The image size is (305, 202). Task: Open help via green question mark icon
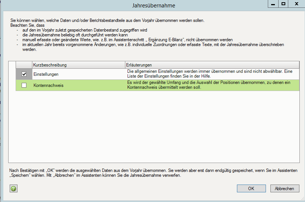tap(13, 189)
